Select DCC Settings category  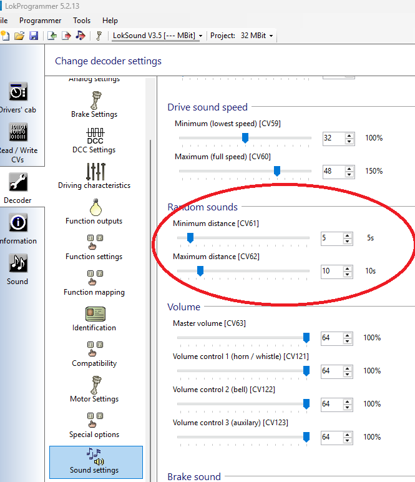coord(94,140)
